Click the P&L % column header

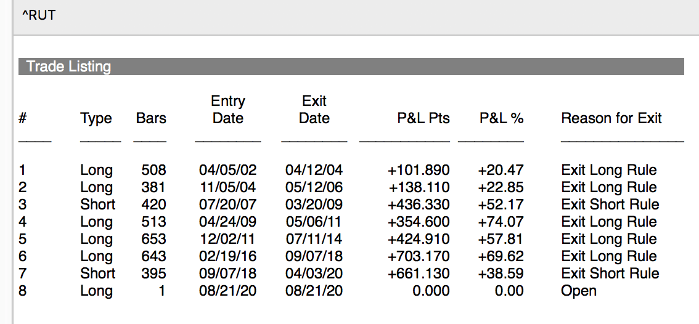point(501,118)
